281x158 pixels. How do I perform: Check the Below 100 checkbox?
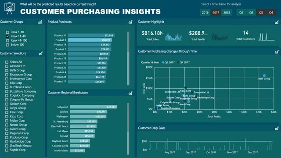tap(7, 45)
